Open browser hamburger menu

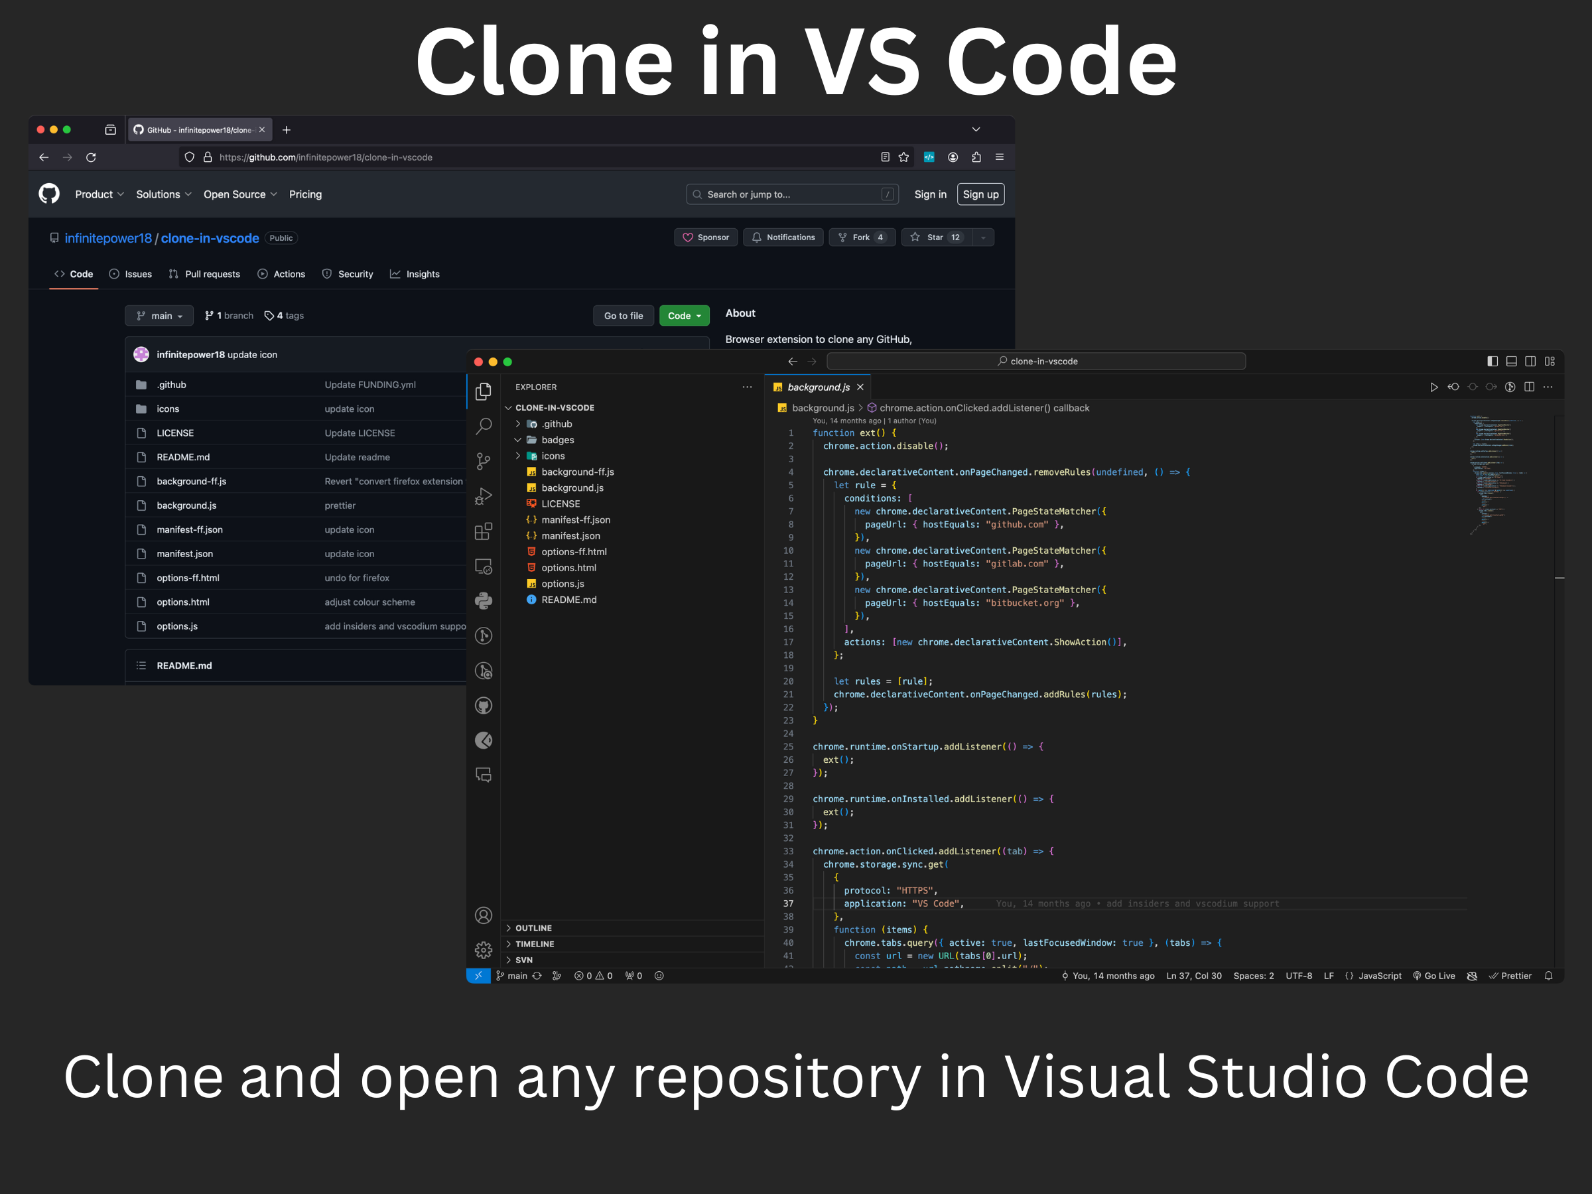1000,157
